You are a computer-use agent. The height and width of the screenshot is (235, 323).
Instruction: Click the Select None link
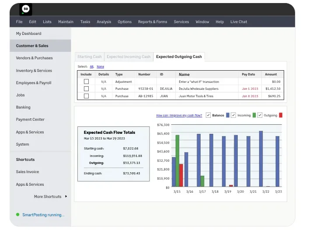click(x=101, y=67)
